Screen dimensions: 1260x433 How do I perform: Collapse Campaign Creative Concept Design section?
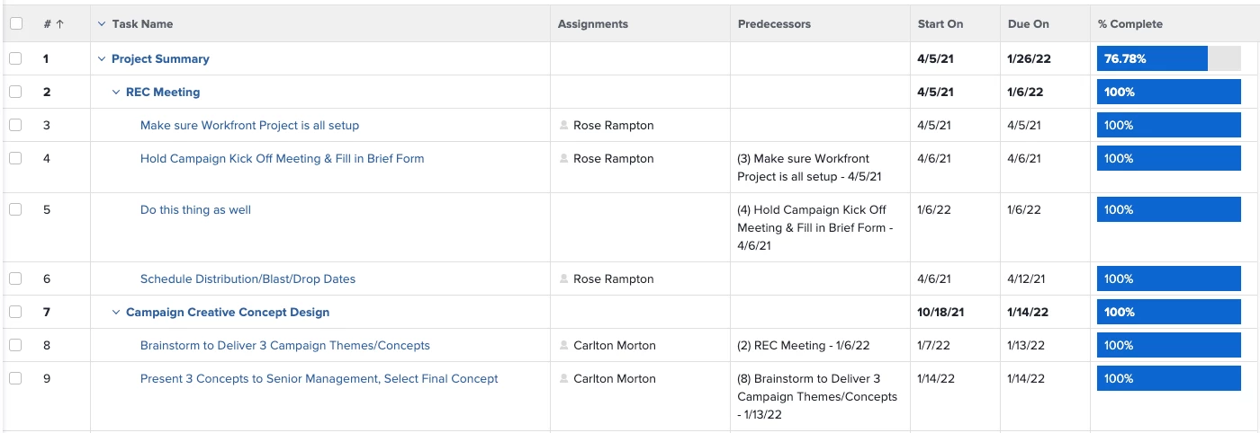tap(115, 313)
